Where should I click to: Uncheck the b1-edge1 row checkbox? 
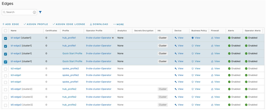point(5,38)
